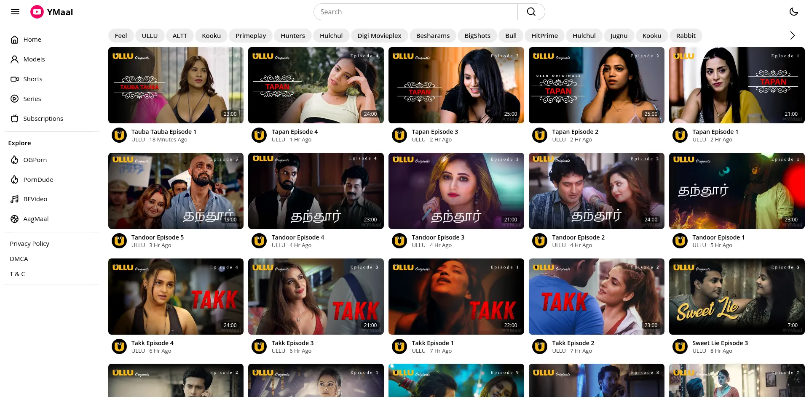Image resolution: width=809 pixels, height=418 pixels.
Task: Click inside the Search field
Action: tap(415, 12)
